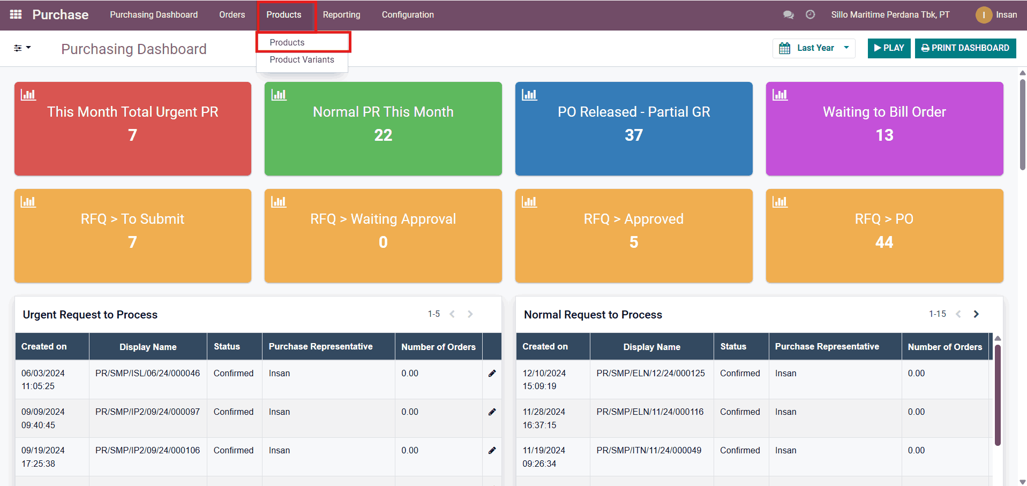
Task: Click pencil icon for PR/SMP/IP2/09/24/000097 row
Action: point(492,412)
